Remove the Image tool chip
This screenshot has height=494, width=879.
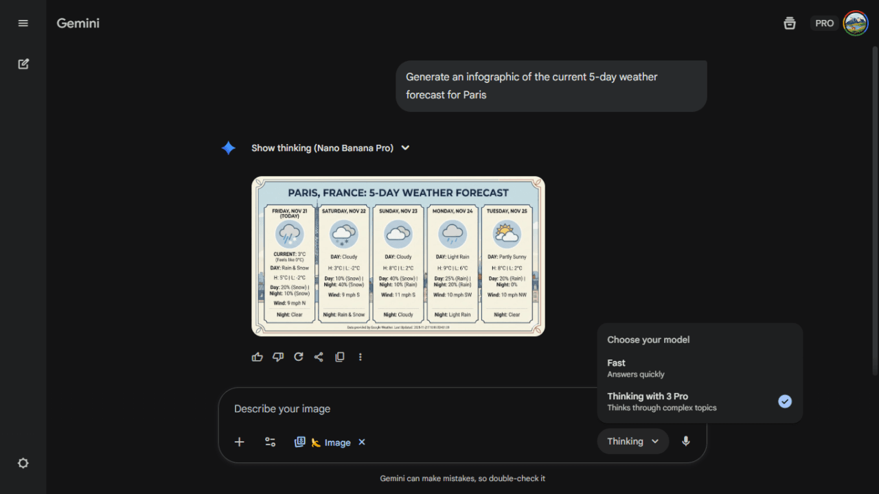(x=362, y=442)
